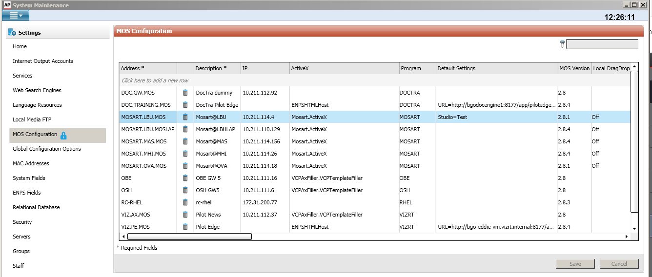Image resolution: width=652 pixels, height=277 pixels.
Task: Click here to add a new row
Action: click(155, 80)
